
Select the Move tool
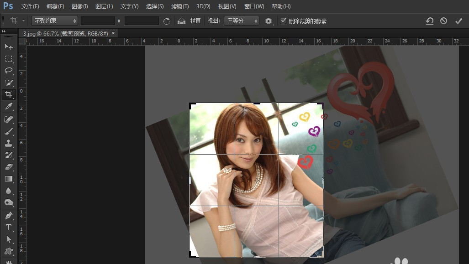pos(9,47)
